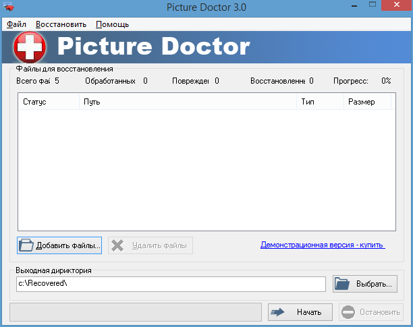Open the Восстановить menu

tap(61, 24)
